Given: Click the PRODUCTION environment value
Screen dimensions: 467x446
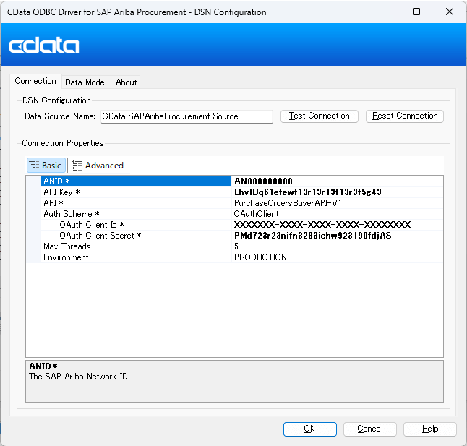Looking at the screenshot, I should coord(337,257).
